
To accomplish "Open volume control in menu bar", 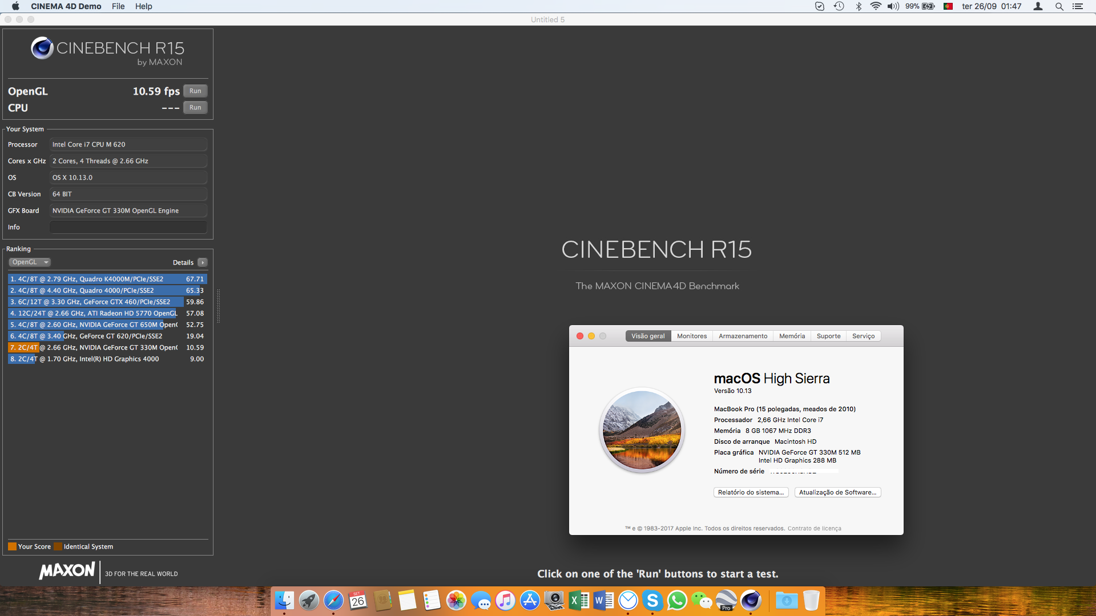I will coord(893,6).
